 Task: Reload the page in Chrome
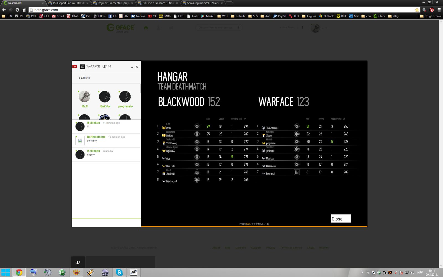(17, 10)
